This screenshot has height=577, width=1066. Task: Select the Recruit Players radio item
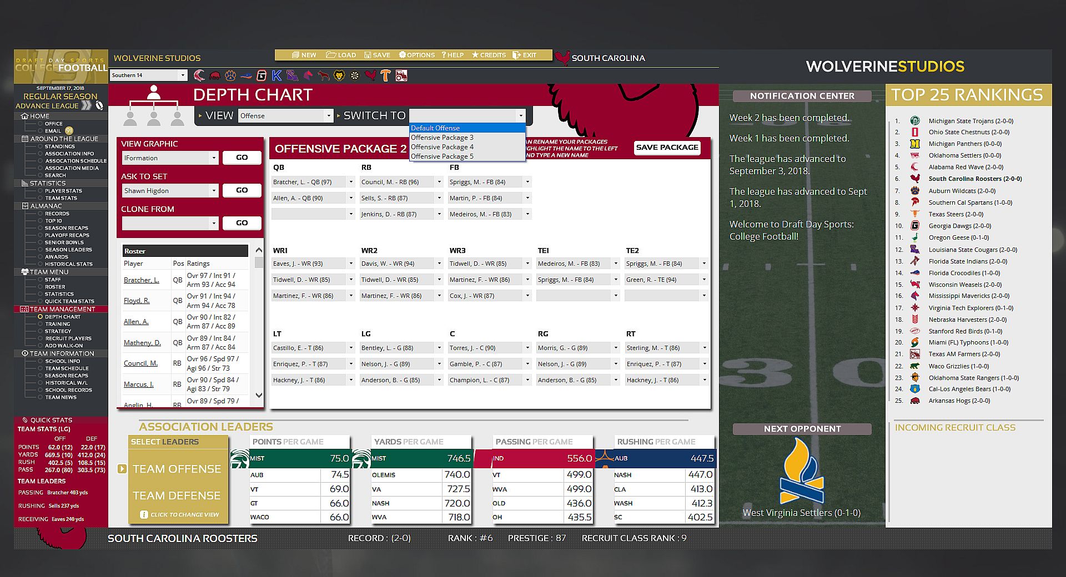[x=40, y=338]
